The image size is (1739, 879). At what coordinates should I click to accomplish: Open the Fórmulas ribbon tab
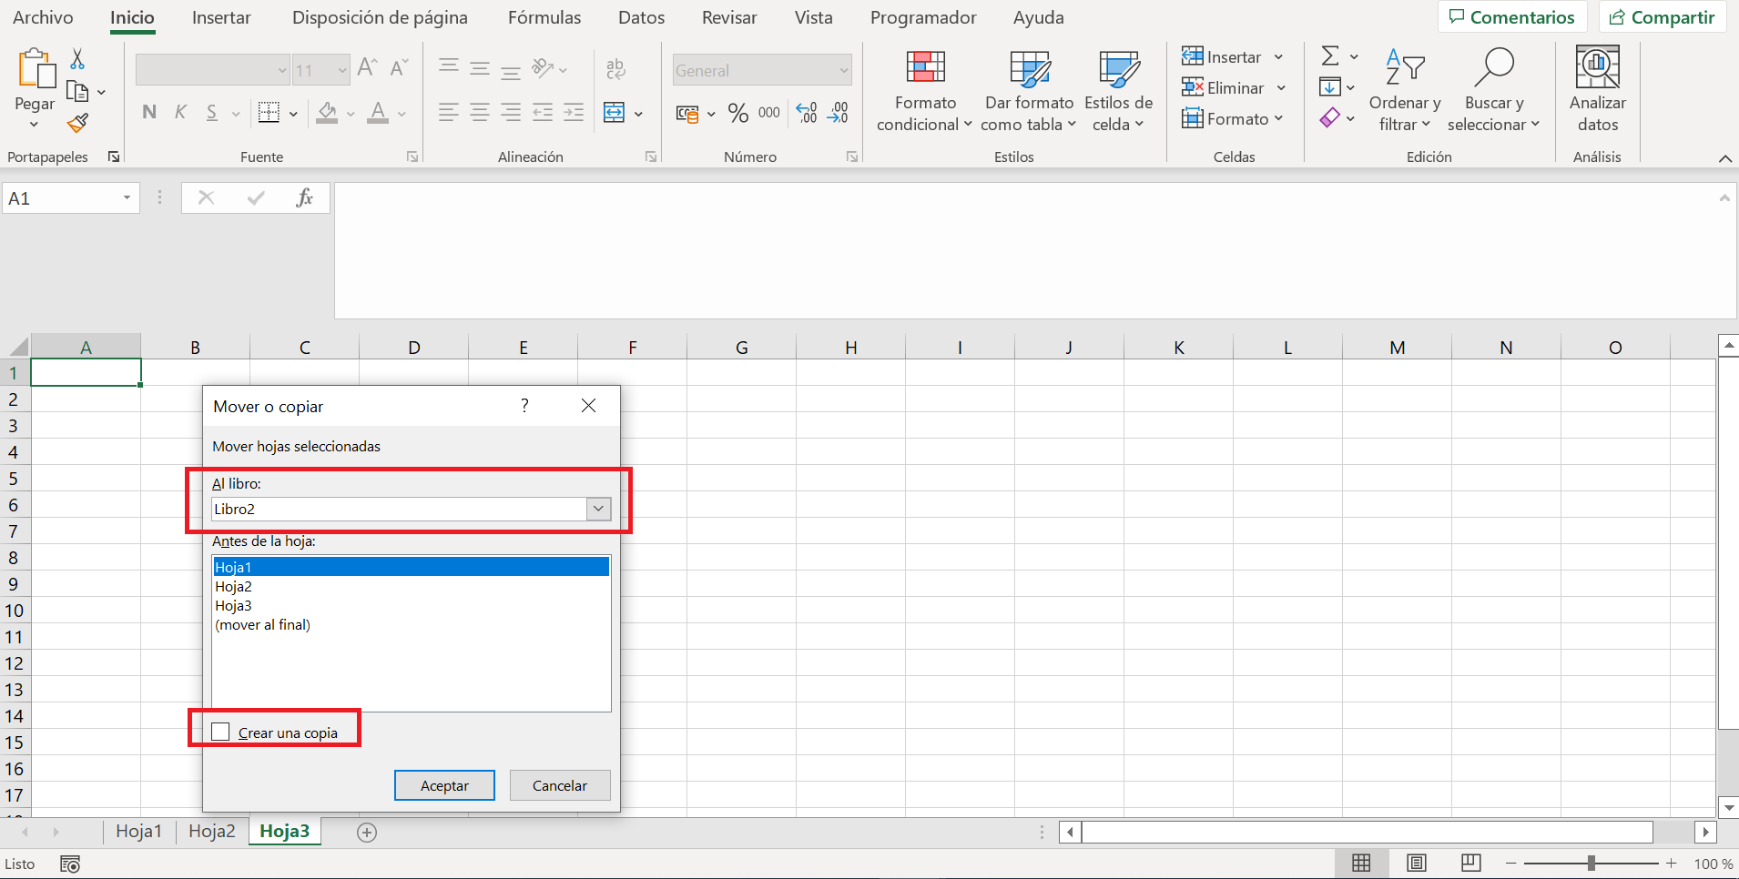(544, 18)
